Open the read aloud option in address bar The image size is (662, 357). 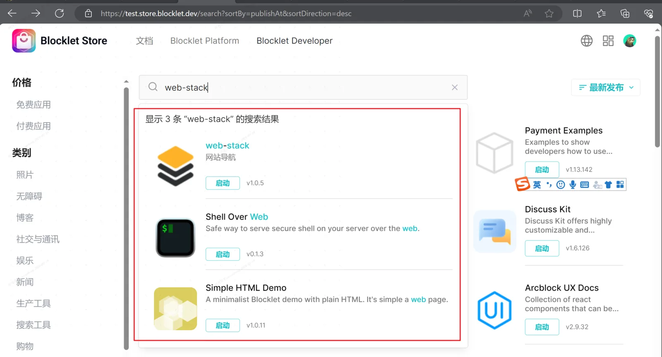528,14
